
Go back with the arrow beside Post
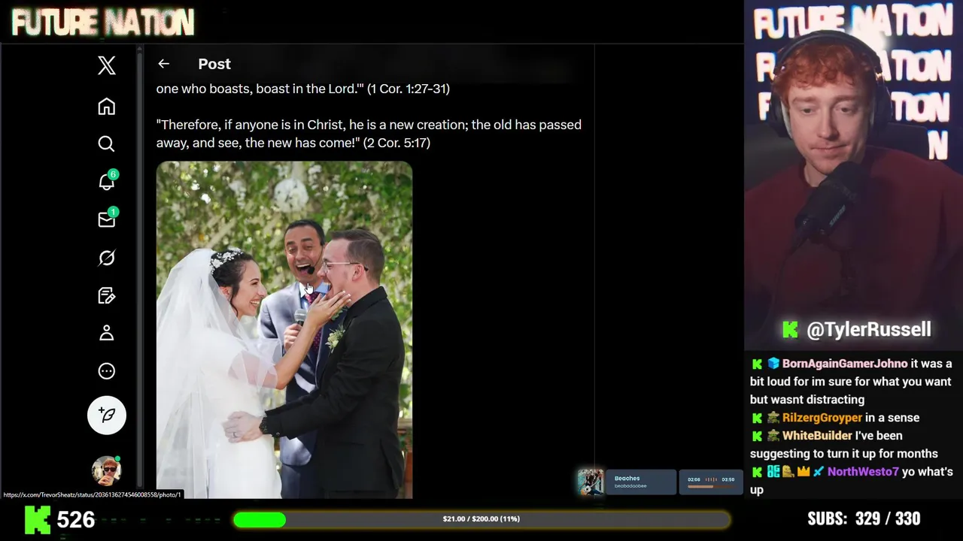(163, 64)
